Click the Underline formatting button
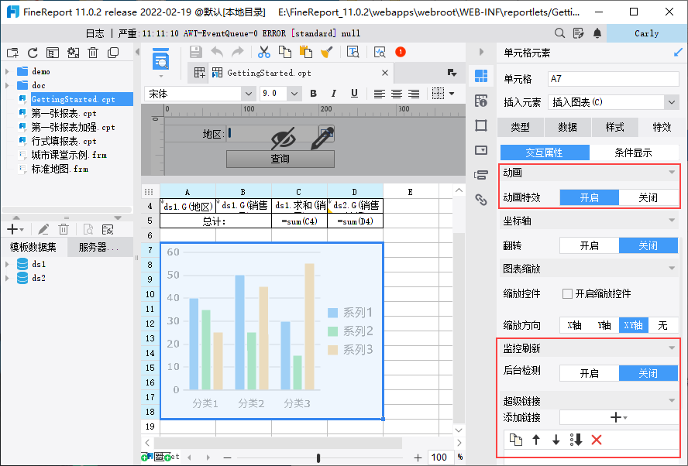The image size is (688, 466). (x=354, y=94)
